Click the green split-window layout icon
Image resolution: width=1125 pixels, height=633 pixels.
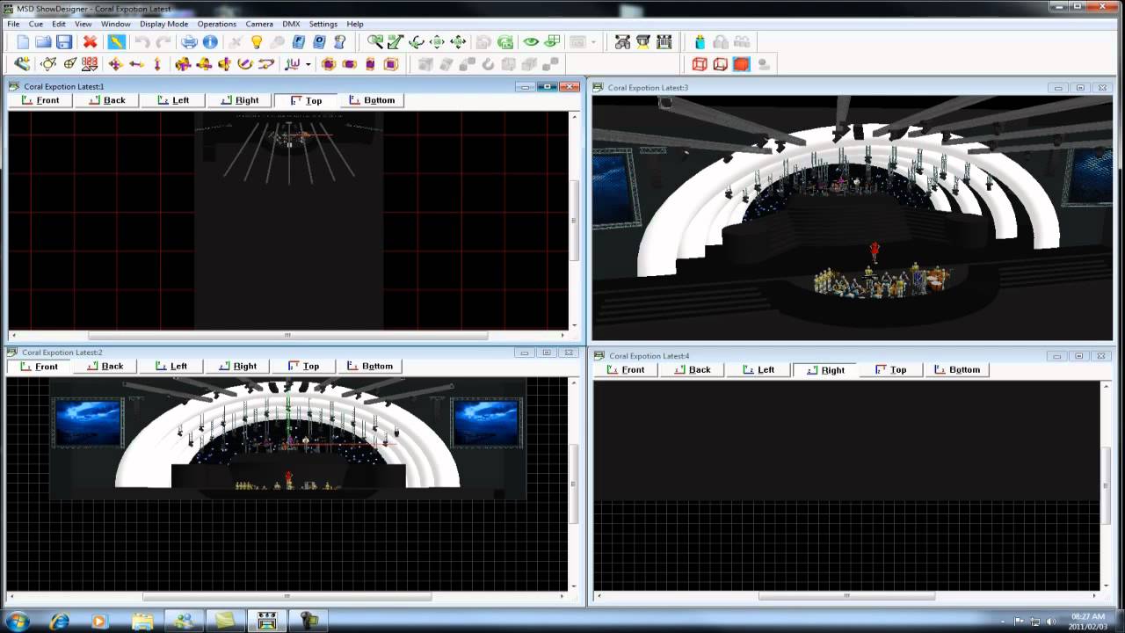point(552,42)
